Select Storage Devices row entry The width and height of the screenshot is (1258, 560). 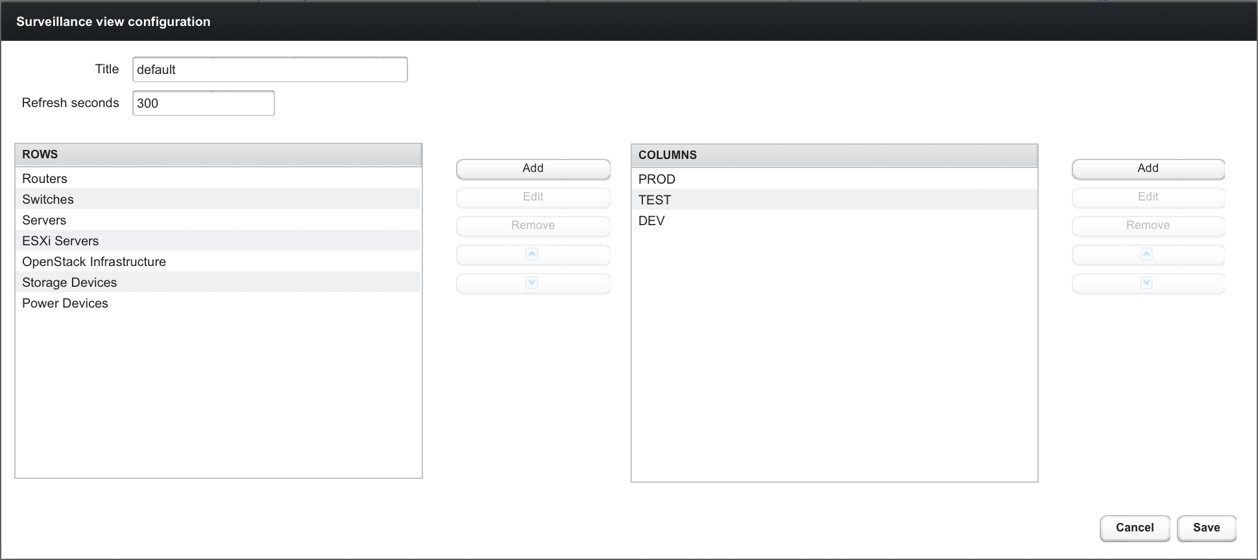click(x=69, y=282)
